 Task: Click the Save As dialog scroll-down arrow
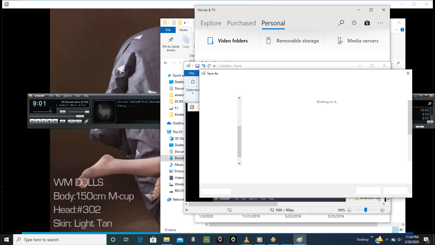click(x=239, y=164)
